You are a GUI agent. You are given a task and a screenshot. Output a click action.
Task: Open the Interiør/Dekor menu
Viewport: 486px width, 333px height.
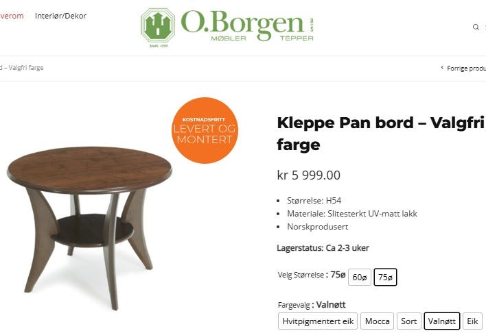point(60,16)
